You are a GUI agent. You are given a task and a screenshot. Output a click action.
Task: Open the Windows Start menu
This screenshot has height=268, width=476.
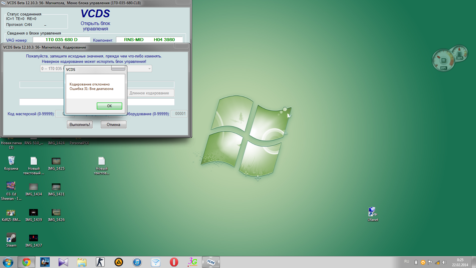[8, 262]
